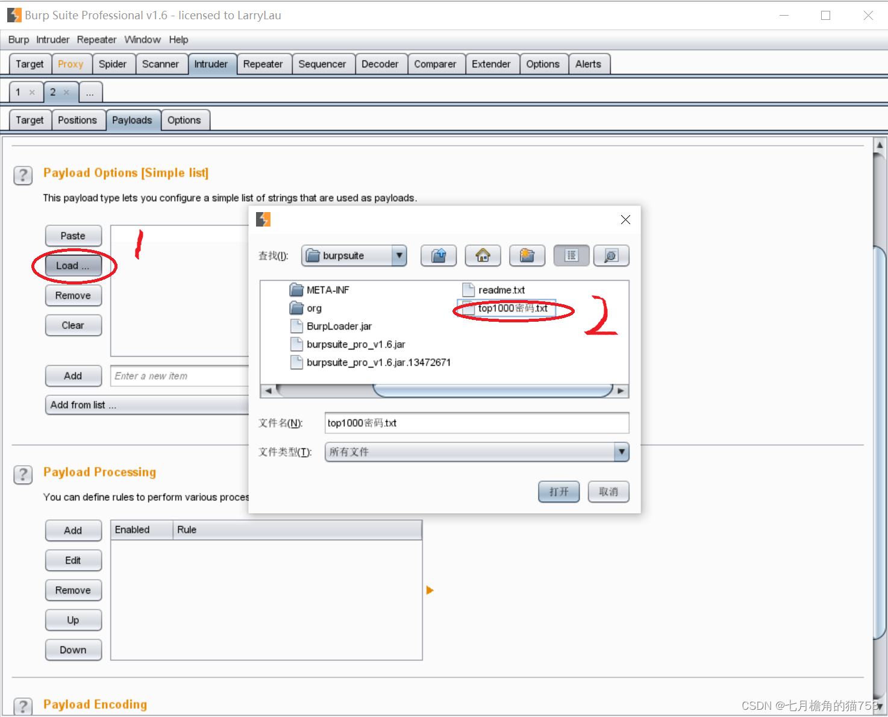Open help for Payload Processing
This screenshot has width=888, height=717.
pyautogui.click(x=23, y=475)
